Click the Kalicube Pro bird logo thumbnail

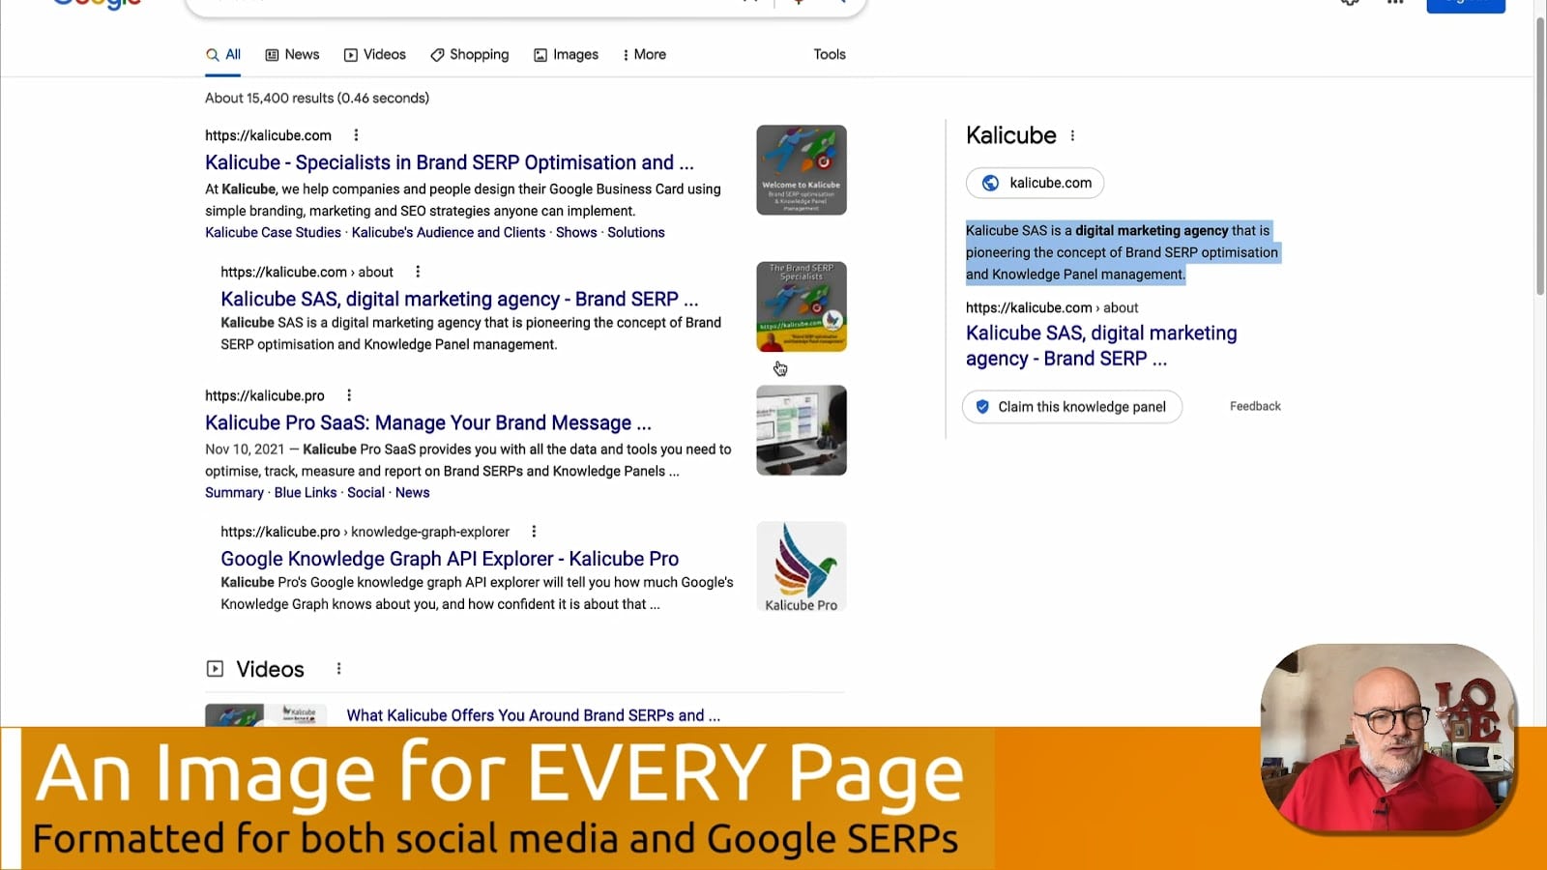802,566
